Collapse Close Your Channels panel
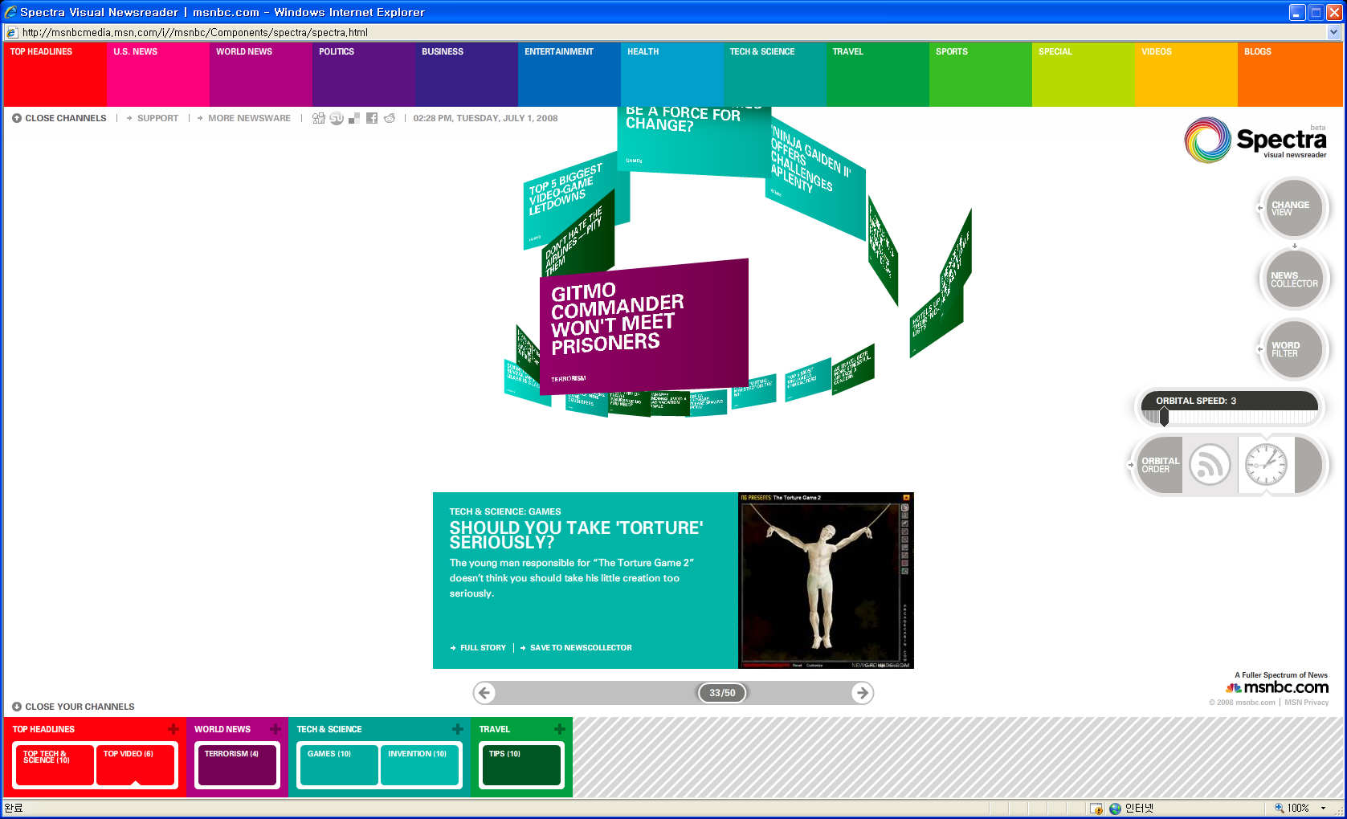Viewport: 1347px width, 819px height. click(73, 707)
